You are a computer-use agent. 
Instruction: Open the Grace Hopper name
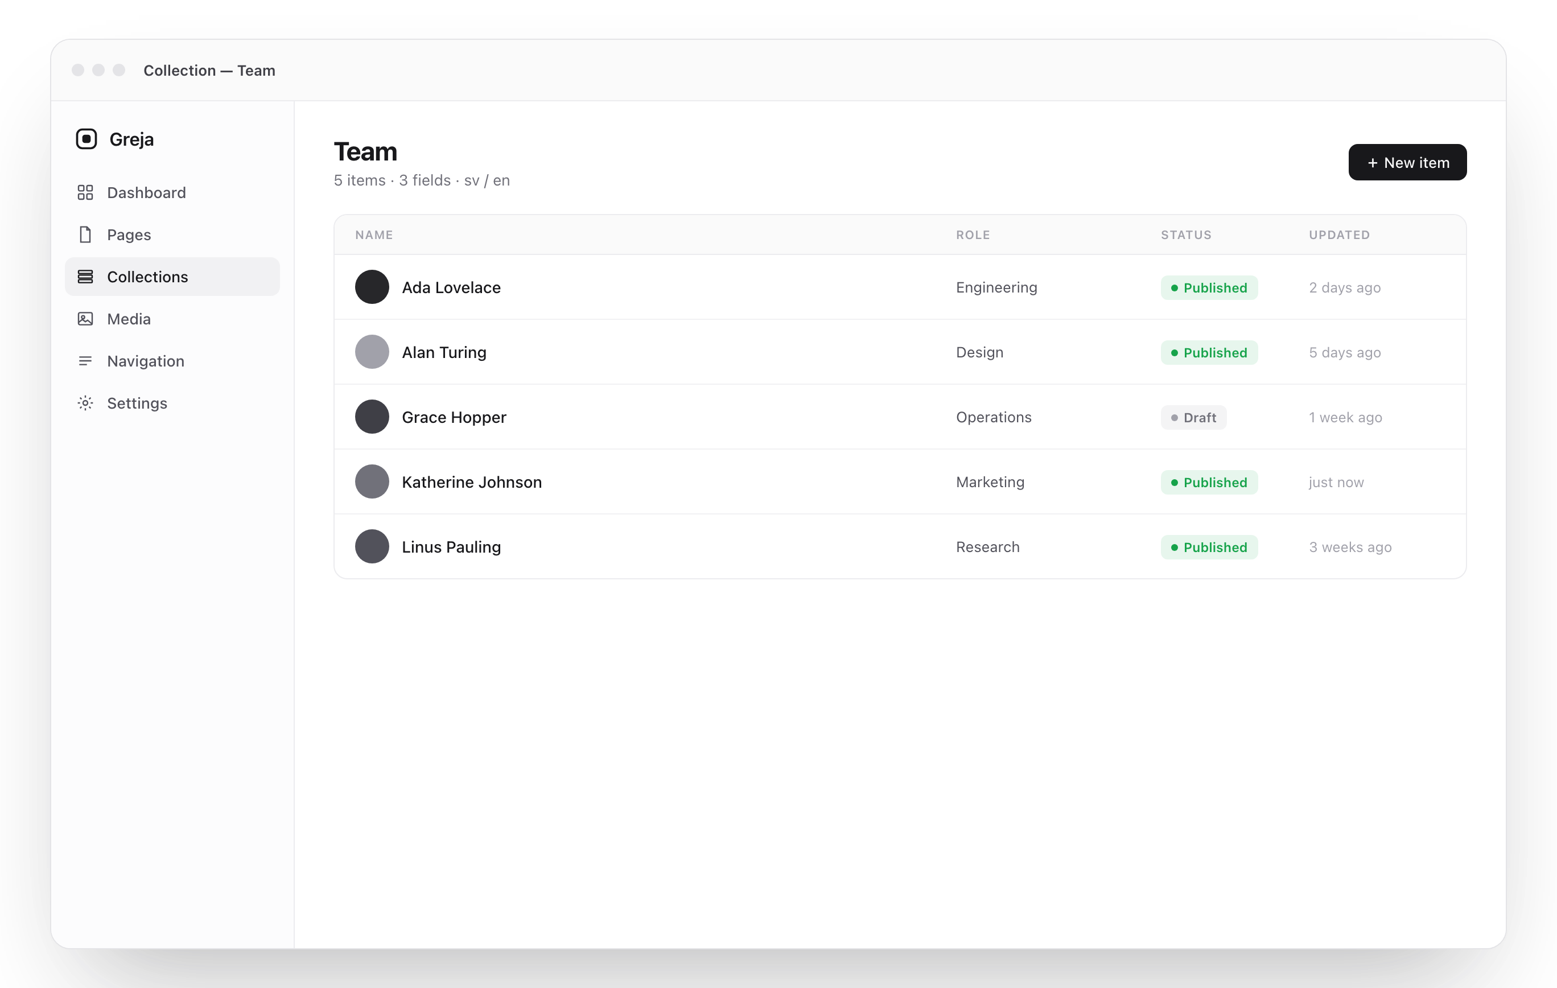[x=454, y=417]
